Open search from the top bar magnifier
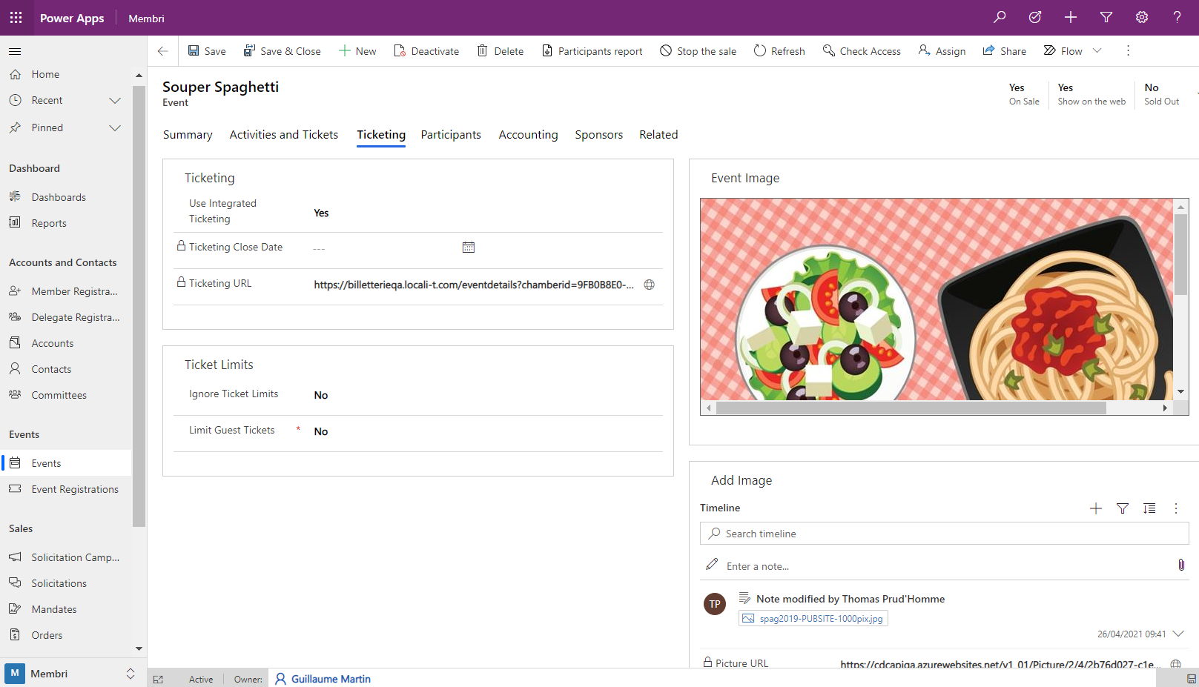Image resolution: width=1199 pixels, height=687 pixels. pos(1000,16)
